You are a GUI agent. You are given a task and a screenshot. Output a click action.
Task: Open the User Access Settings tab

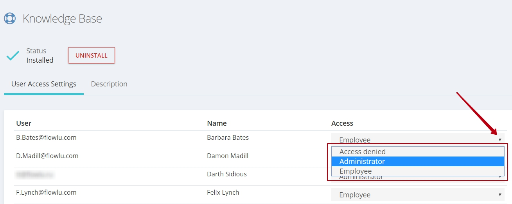coord(44,84)
